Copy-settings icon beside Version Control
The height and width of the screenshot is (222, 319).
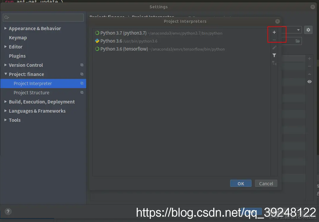pos(82,65)
